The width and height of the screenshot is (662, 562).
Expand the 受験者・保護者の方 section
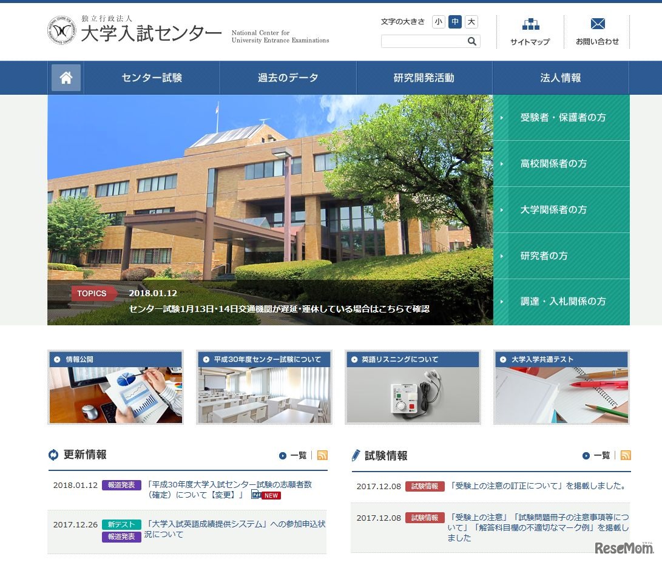pos(561,118)
